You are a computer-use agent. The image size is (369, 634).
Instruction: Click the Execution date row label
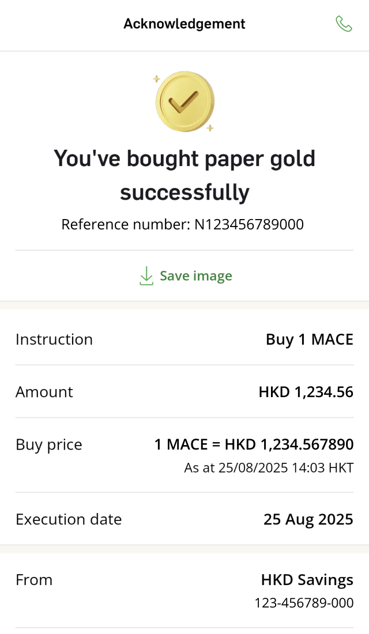point(69,519)
